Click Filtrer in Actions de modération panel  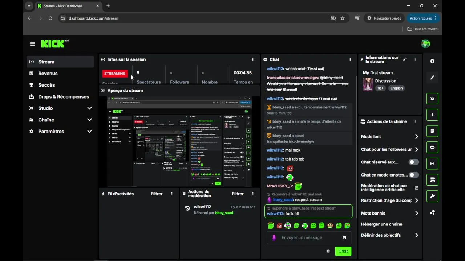click(238, 194)
